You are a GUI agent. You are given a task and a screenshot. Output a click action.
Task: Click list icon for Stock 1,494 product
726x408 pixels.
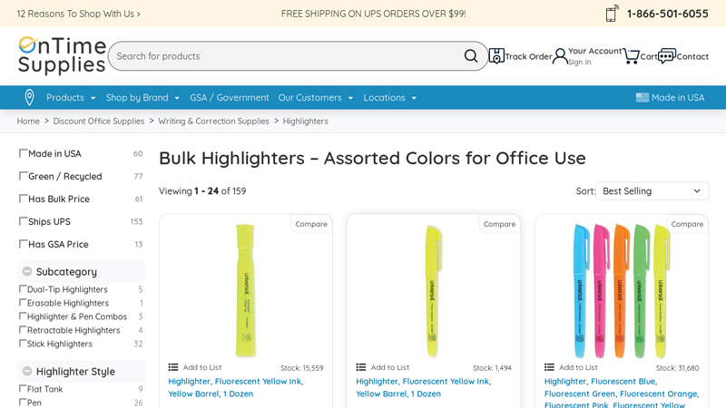pos(361,367)
